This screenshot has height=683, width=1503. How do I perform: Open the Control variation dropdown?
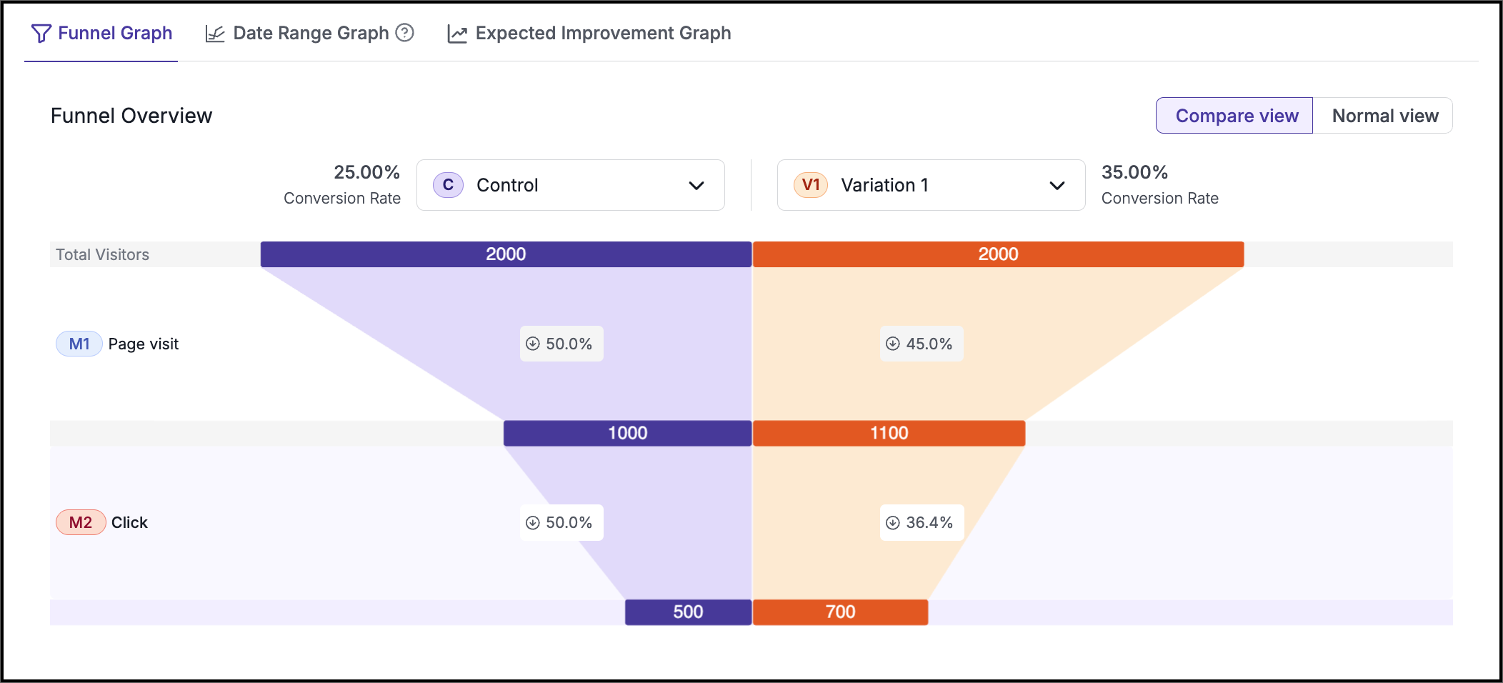point(571,185)
